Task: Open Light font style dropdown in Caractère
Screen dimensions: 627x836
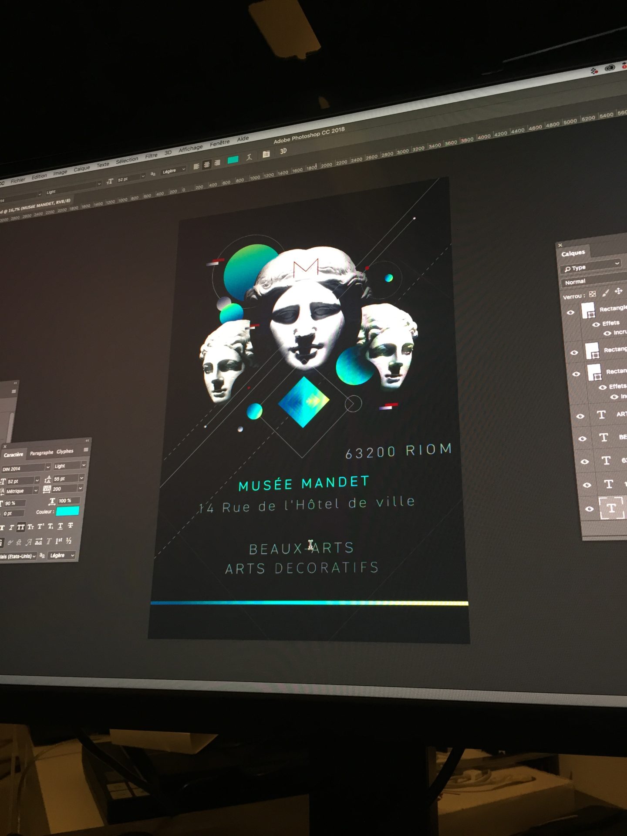Action: coord(84,465)
